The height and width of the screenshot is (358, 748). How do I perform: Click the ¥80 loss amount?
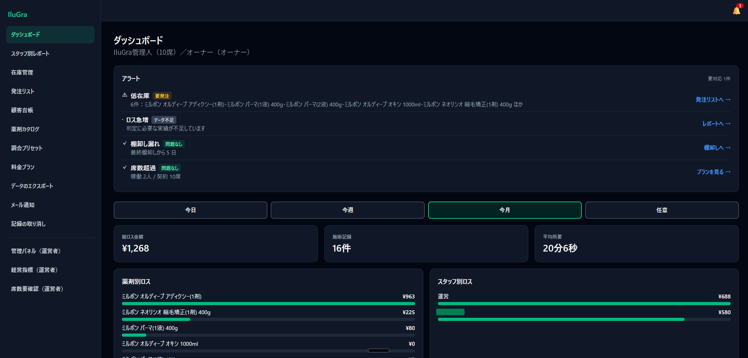410,328
